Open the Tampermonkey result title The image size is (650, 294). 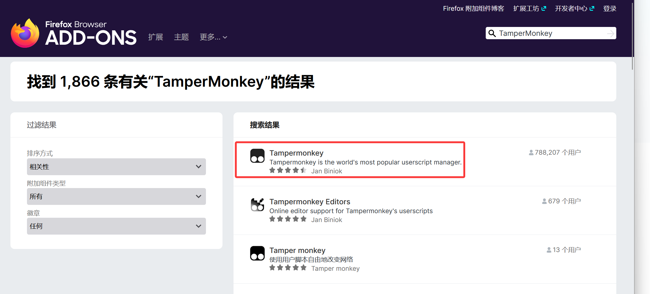[x=296, y=153]
